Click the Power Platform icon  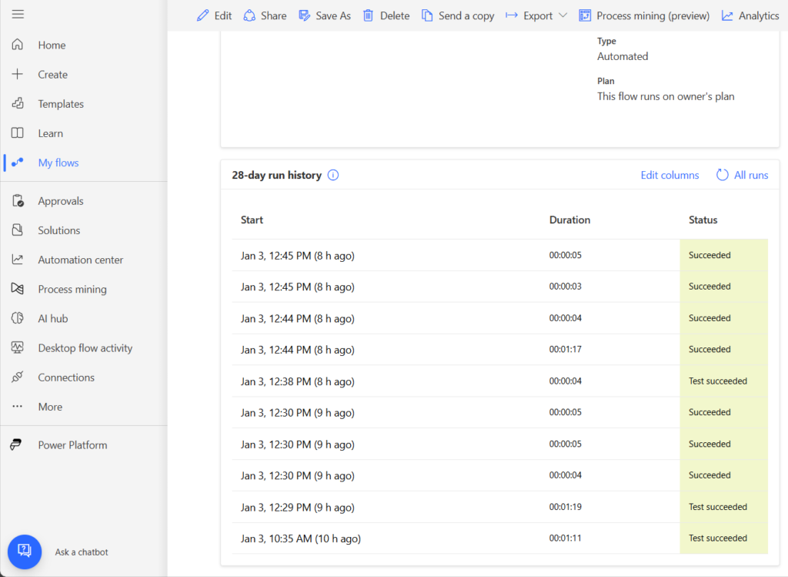[16, 444]
